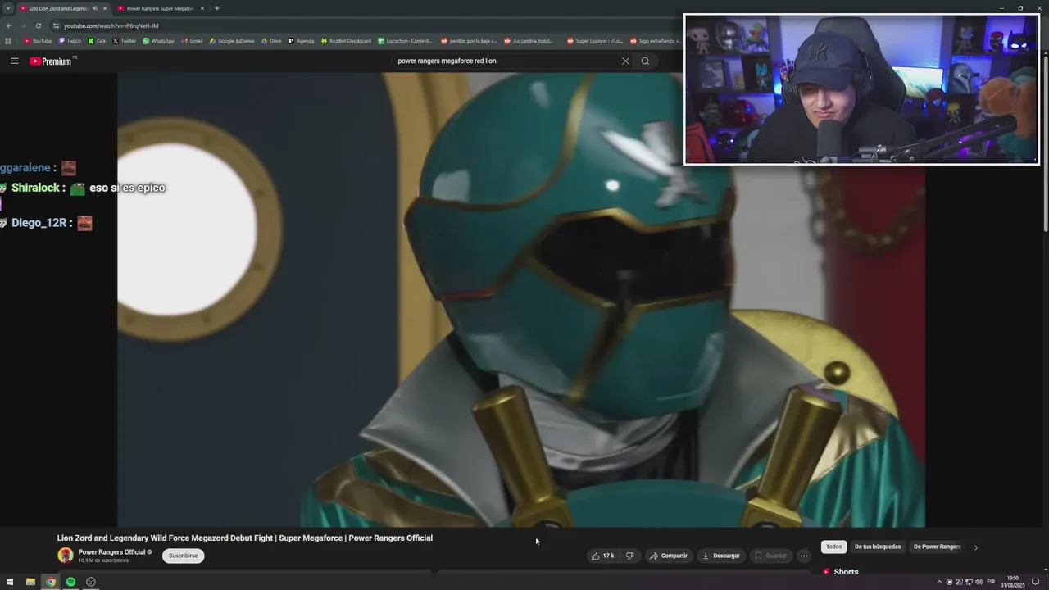1049x590 pixels.
Task: Open Google Chrome from the taskbar
Action: click(51, 582)
